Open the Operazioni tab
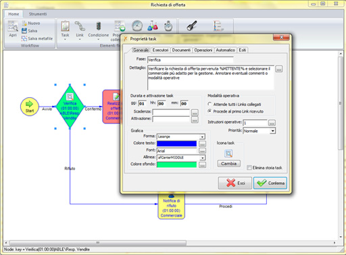Image resolution: width=346 pixels, height=255 pixels. tap(203, 50)
